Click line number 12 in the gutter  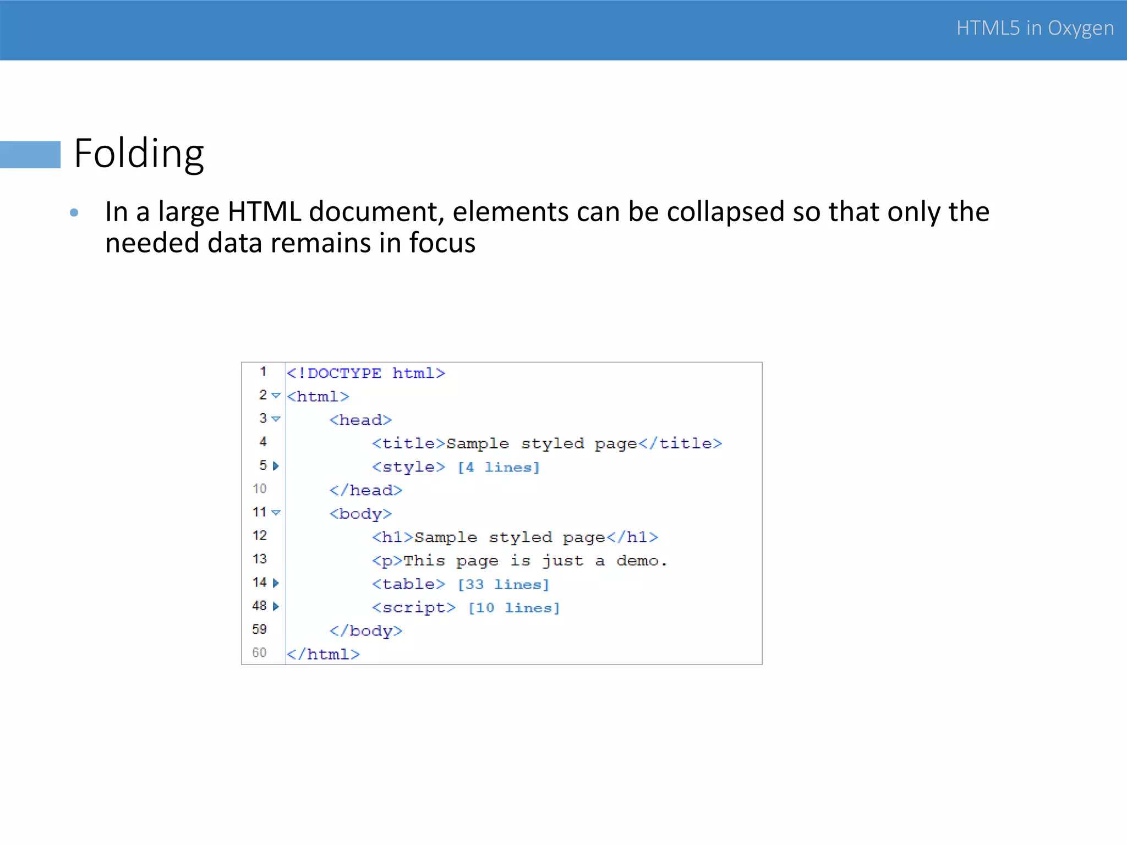click(x=260, y=535)
